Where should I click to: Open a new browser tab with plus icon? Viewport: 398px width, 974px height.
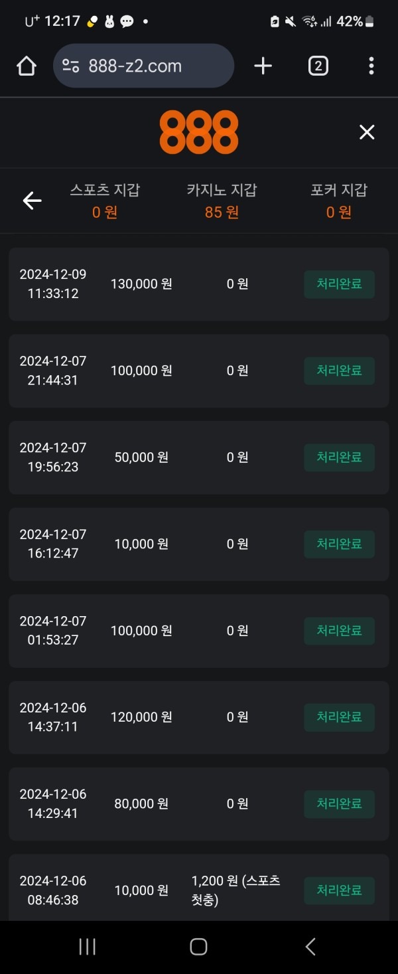[x=263, y=65]
